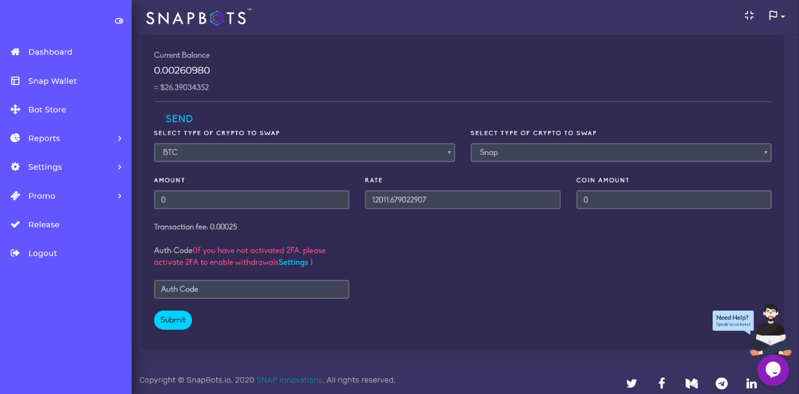This screenshot has height=394, width=799.
Task: Click the Current Balance label
Action: pos(182,55)
